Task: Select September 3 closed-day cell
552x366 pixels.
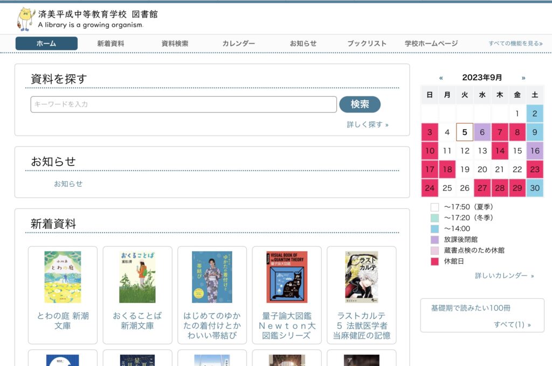Action: point(430,132)
